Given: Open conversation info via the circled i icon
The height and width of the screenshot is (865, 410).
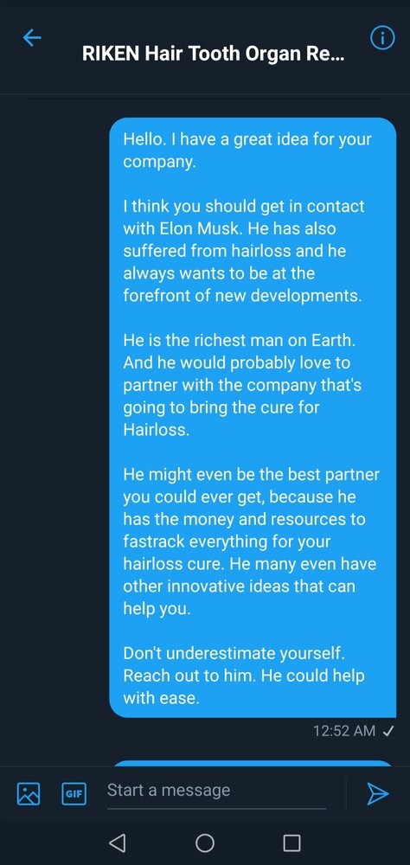Looking at the screenshot, I should 381,38.
